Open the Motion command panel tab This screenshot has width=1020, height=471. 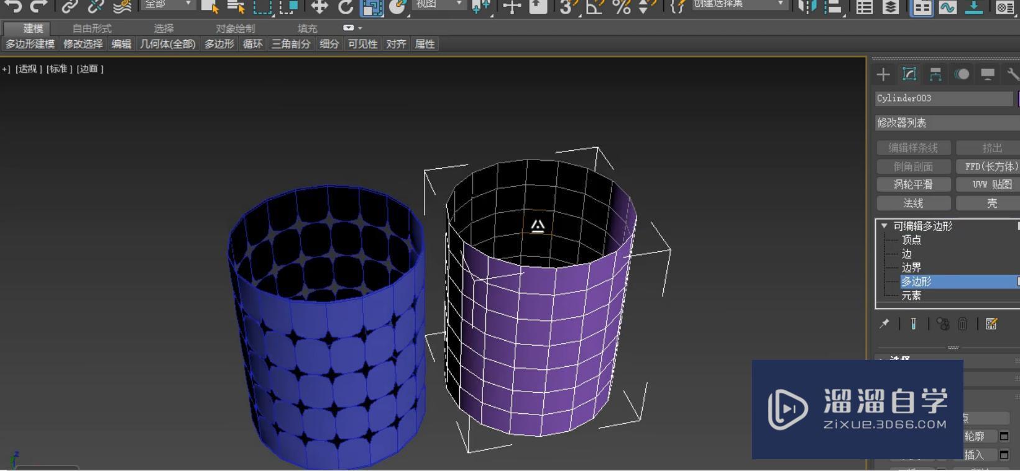962,74
